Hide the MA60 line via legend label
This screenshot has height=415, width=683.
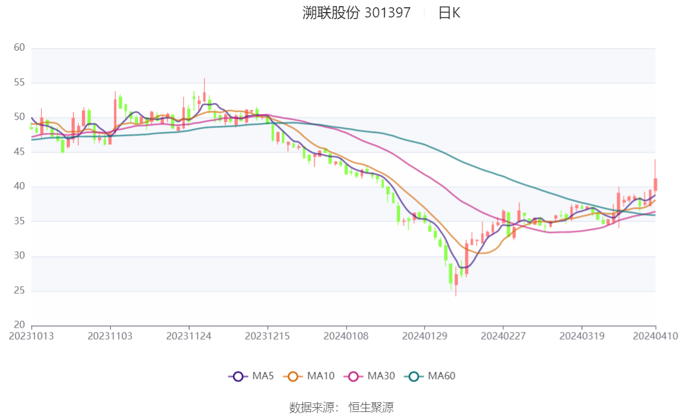[441, 376]
